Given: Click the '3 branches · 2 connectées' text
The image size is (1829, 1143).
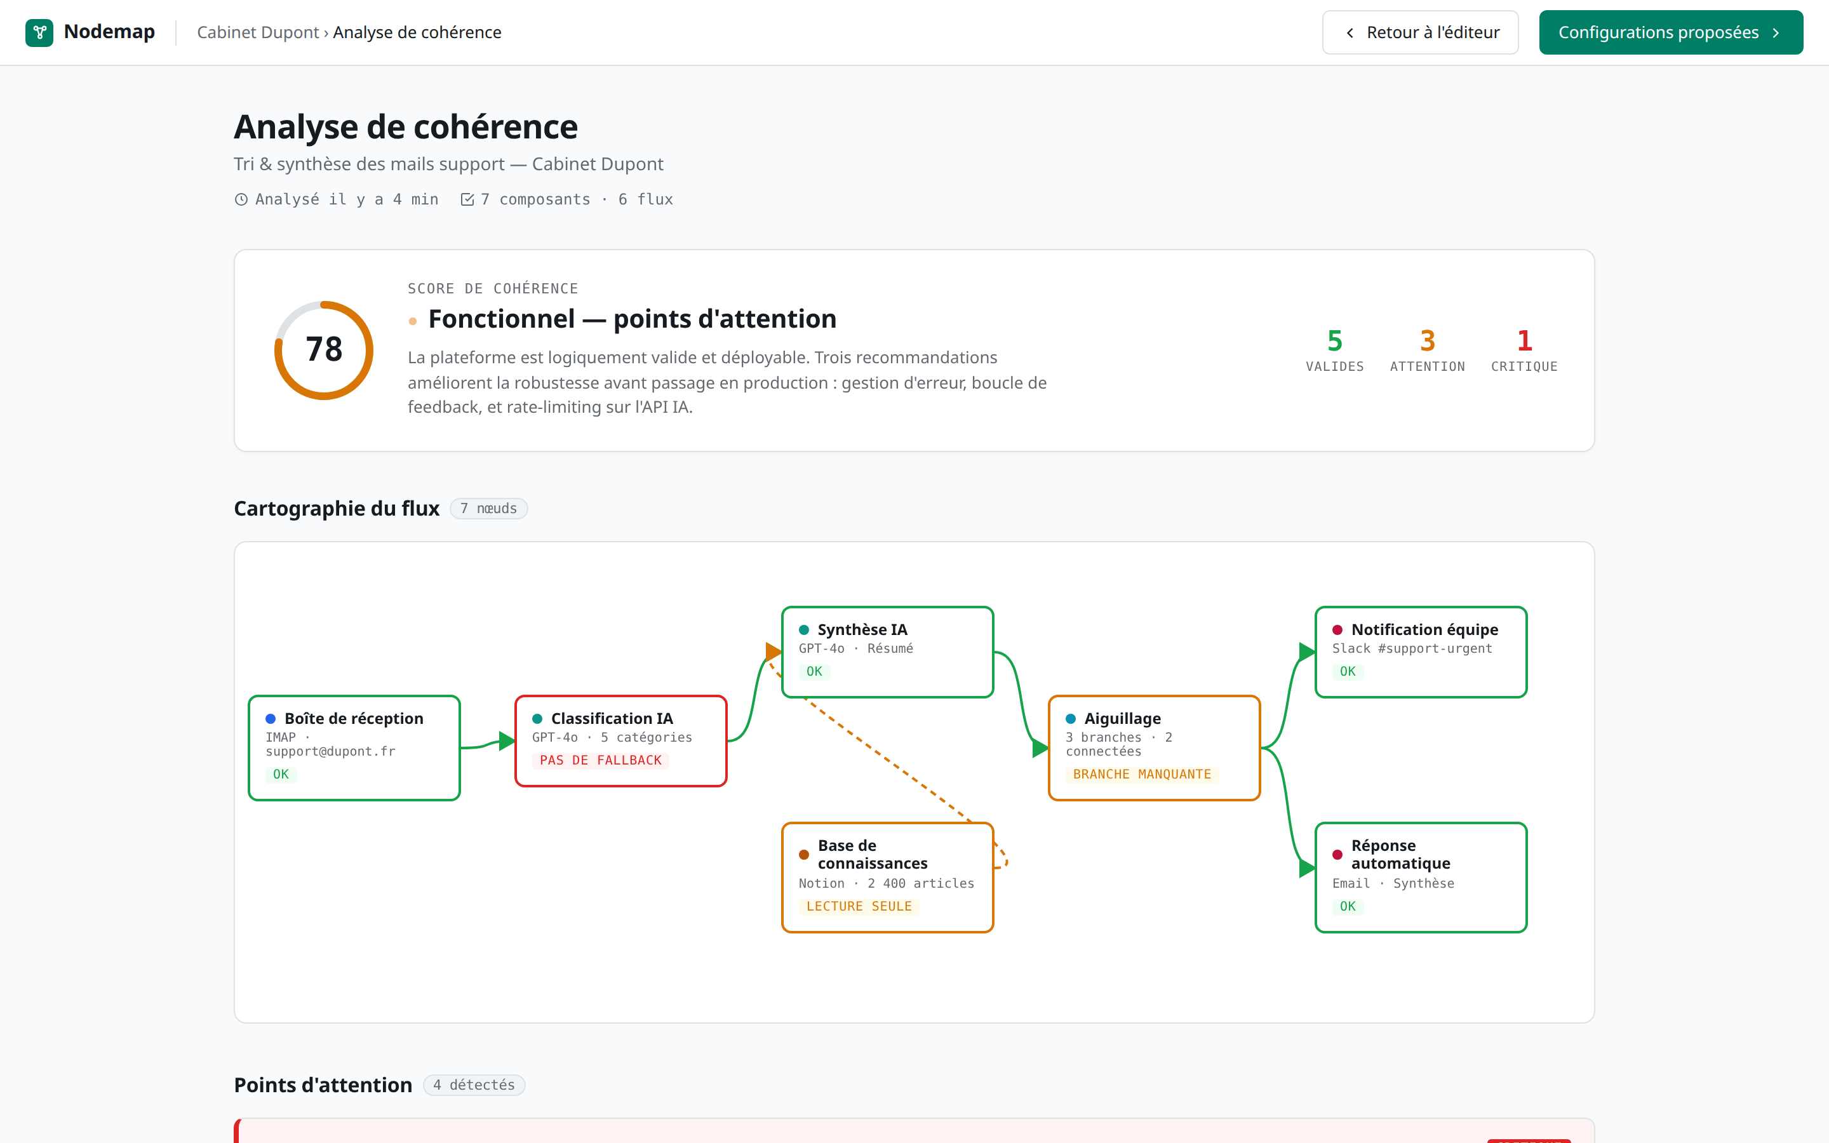Looking at the screenshot, I should click(x=1118, y=745).
